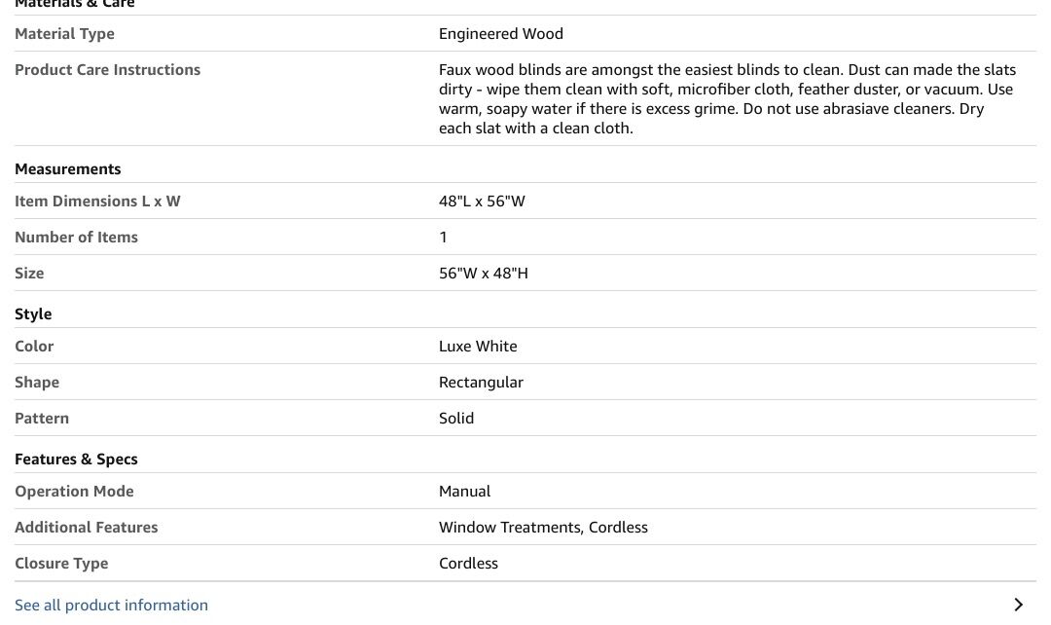Viewport: 1051px width, 625px height.
Task: Click the Style section heading
Action: pos(33,313)
